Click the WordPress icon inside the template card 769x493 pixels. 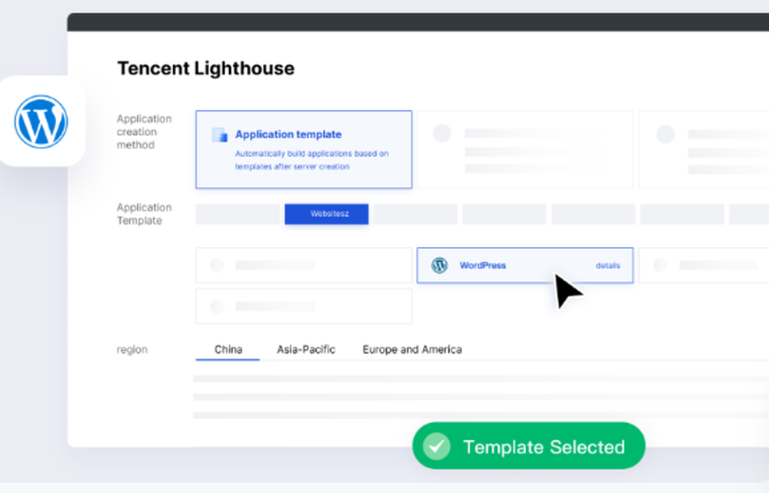coord(439,265)
